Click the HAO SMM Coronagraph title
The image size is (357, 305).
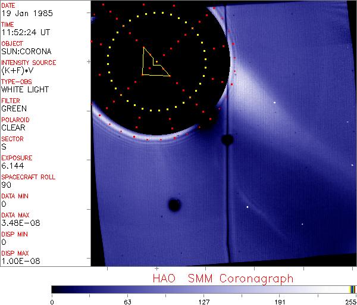click(223, 278)
